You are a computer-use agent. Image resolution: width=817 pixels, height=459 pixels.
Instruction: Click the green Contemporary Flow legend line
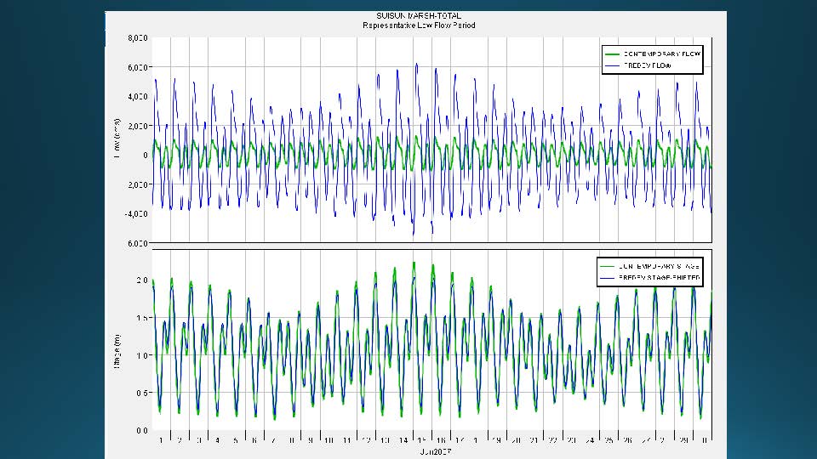612,54
